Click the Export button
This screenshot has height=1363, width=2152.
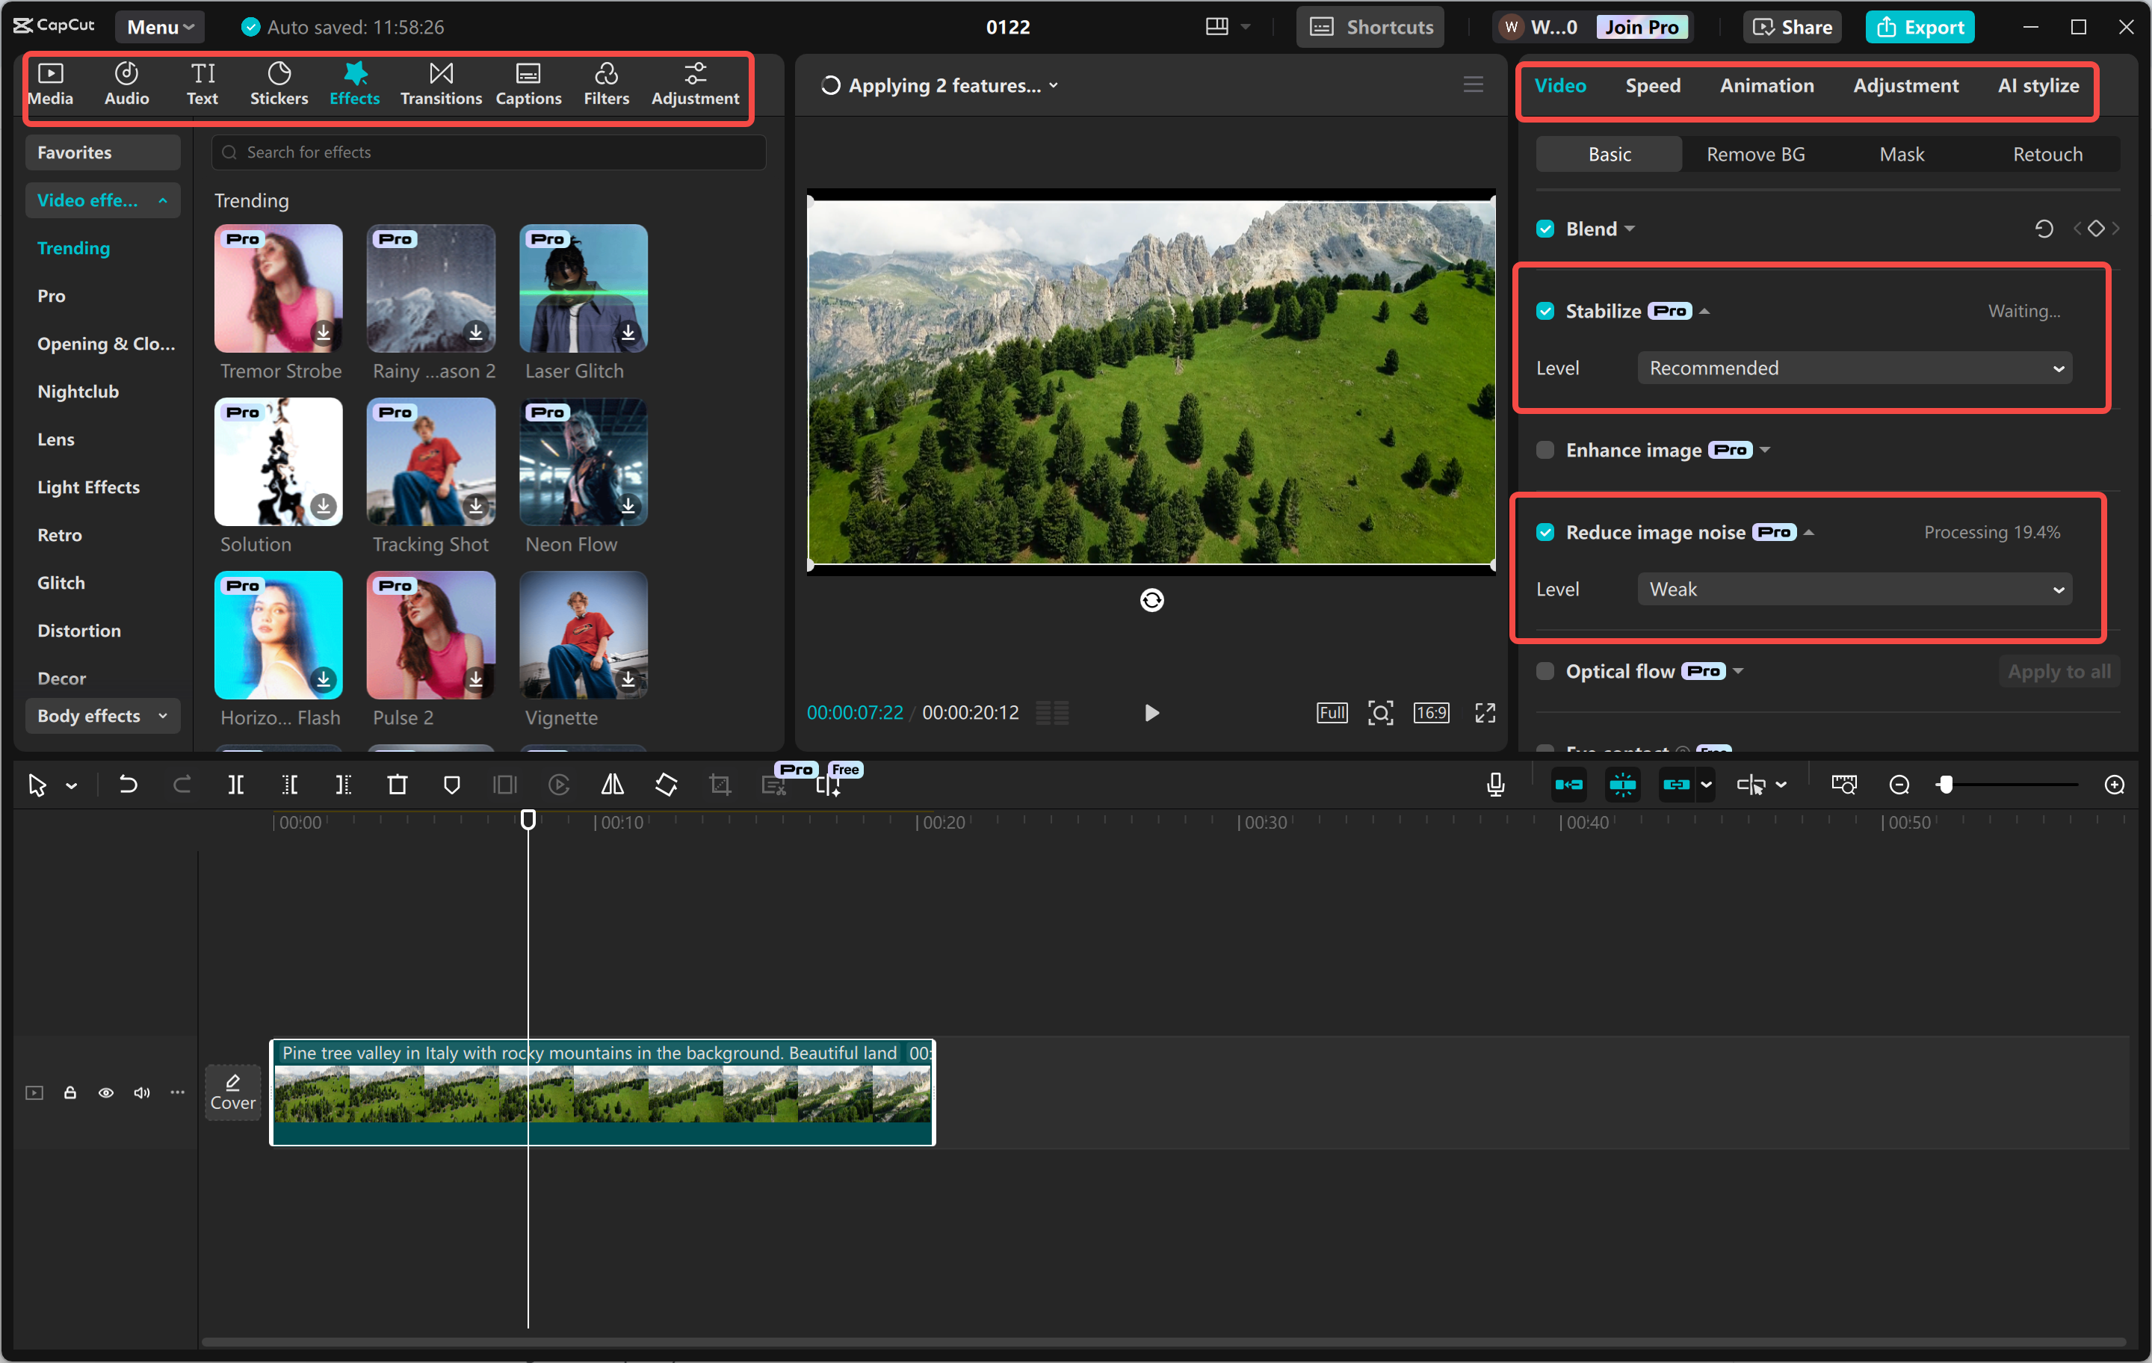coord(1919,27)
